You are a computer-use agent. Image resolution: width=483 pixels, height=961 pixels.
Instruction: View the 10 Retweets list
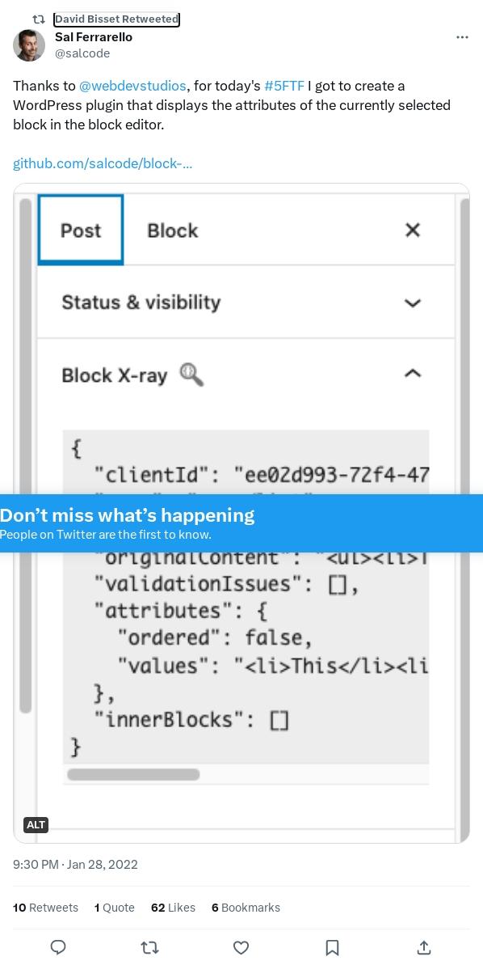pos(45,908)
